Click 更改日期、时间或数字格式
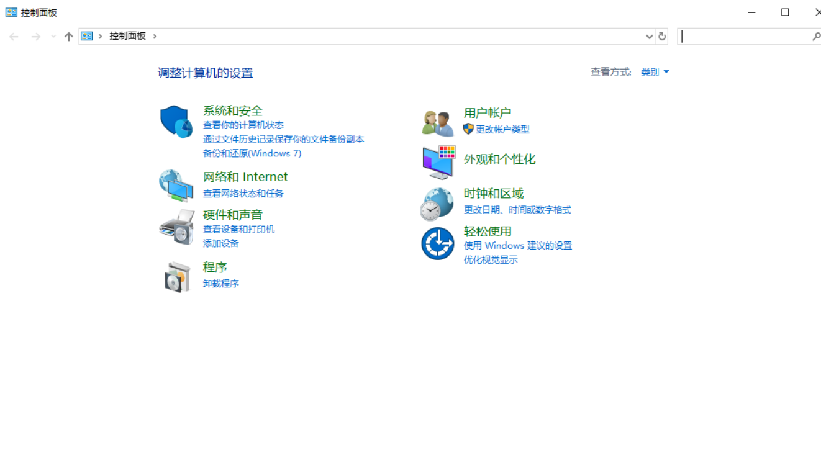The image size is (821, 468). coord(516,210)
